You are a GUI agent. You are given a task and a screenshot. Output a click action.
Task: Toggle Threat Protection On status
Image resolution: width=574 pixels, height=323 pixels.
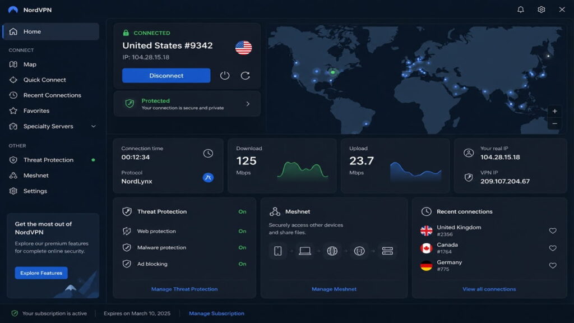tap(242, 211)
